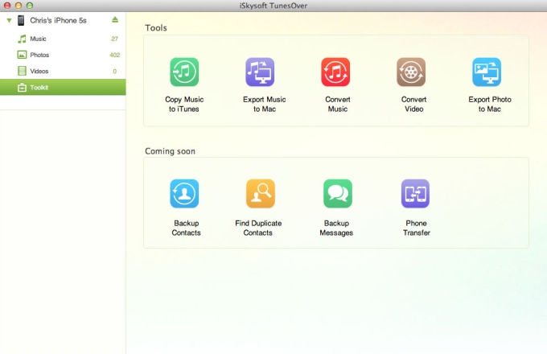The image size is (547, 354).
Task: Click the Music note sidebar icon
Action: pyautogui.click(x=22, y=39)
